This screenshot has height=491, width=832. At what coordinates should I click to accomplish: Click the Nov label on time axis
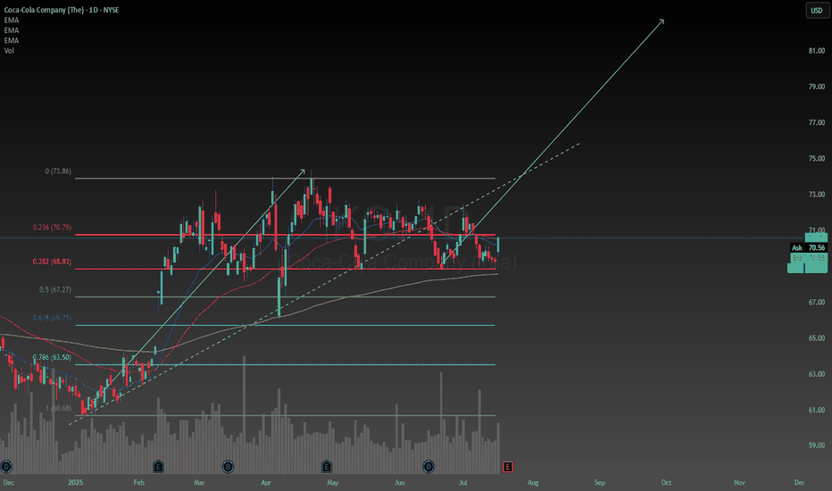coord(739,482)
